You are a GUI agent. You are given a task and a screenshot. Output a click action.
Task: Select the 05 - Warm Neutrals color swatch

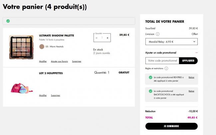click(x=42, y=46)
